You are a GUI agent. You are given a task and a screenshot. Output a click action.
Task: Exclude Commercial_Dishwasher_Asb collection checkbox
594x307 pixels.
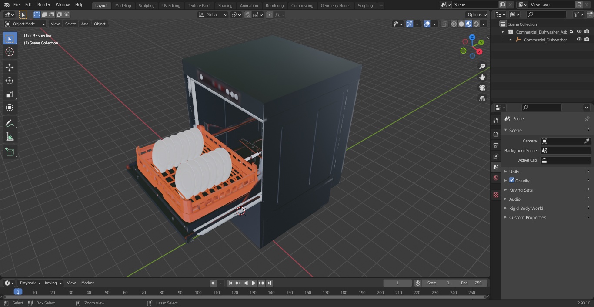(x=571, y=32)
